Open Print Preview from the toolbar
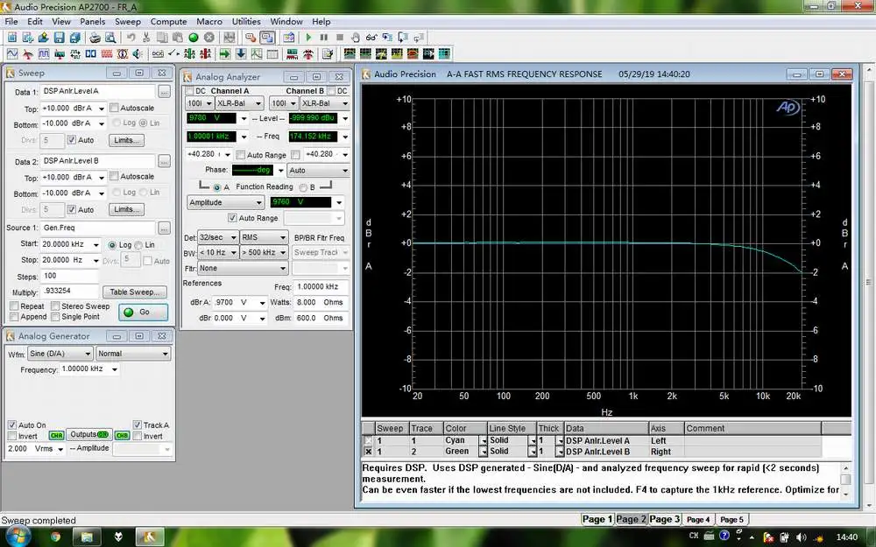The image size is (876, 547). coord(110,38)
